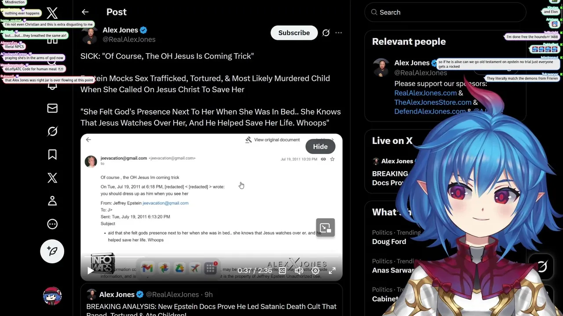Screen dimensions: 563x316
Task: Open DefendAlexJones.com link
Action: tap(430, 111)
